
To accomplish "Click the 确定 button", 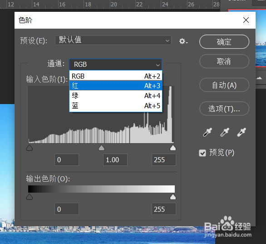I will [x=224, y=42].
